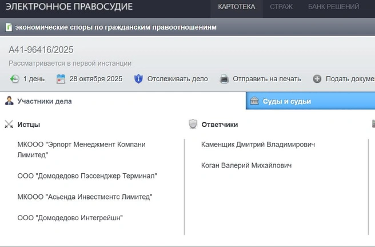
Task: Open the БАНК РЕШЕНИЙ tab
Action: pyautogui.click(x=334, y=7)
